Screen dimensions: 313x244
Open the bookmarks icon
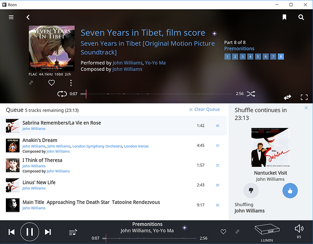coord(284,17)
